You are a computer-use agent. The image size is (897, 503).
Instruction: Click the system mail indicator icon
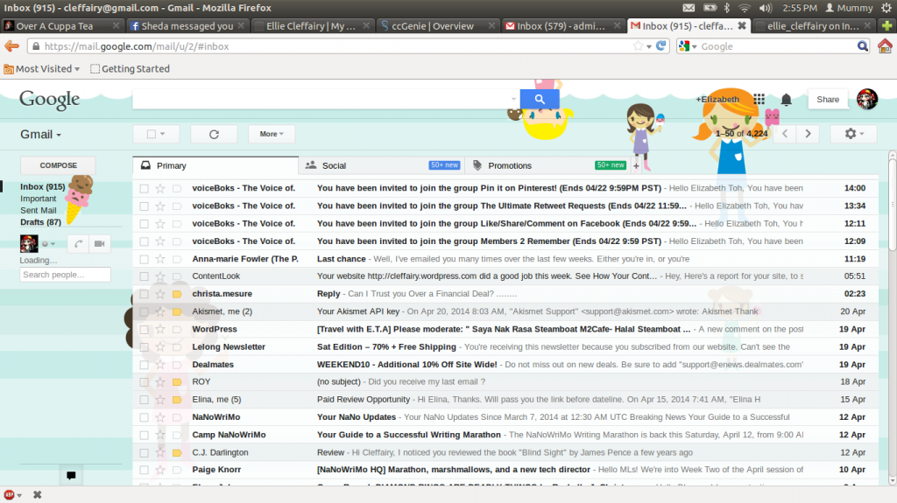(689, 8)
